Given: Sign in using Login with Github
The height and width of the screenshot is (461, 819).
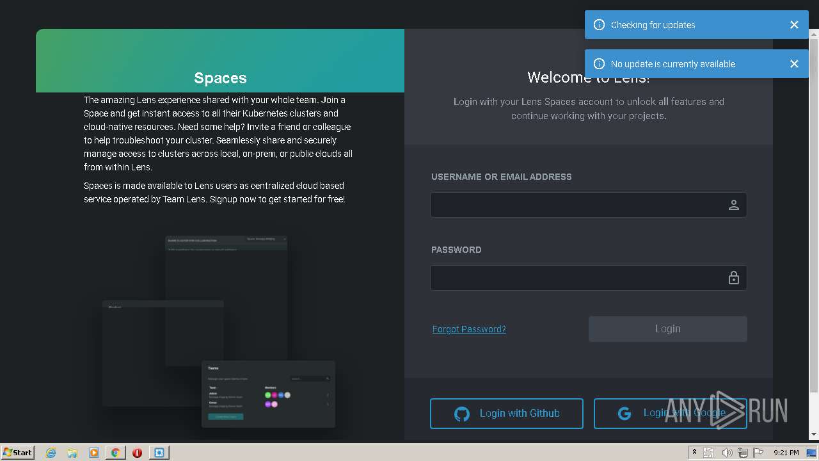Looking at the screenshot, I should coord(507,414).
